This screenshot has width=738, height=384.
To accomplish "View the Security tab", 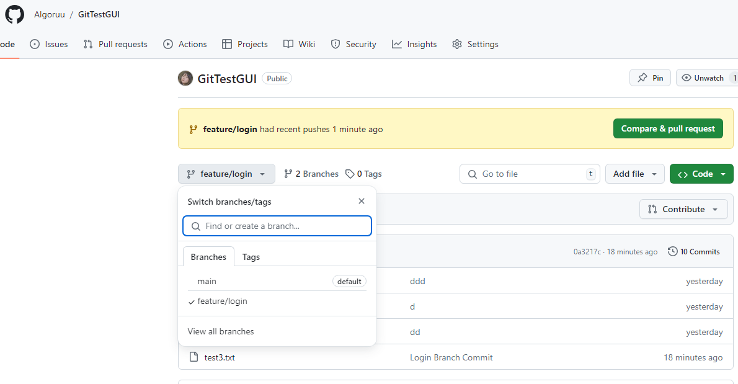I will [353, 44].
